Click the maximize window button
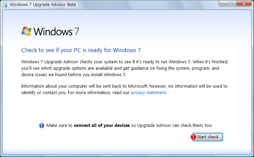 pyautogui.click(x=232, y=3)
